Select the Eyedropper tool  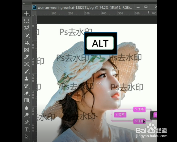coord(26,57)
